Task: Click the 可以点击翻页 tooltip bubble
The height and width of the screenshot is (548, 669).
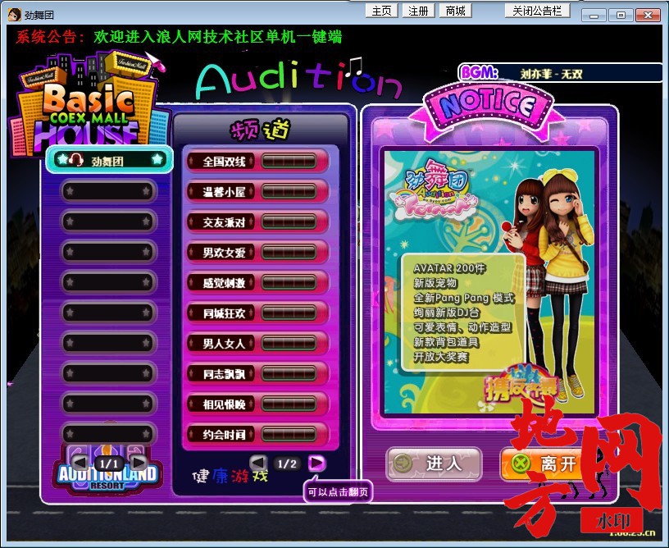Action: pos(338,491)
